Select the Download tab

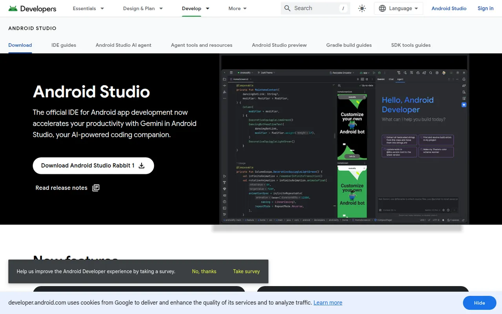20,45
